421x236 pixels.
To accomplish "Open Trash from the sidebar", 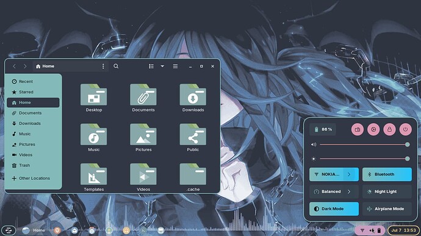I will (x=33, y=165).
